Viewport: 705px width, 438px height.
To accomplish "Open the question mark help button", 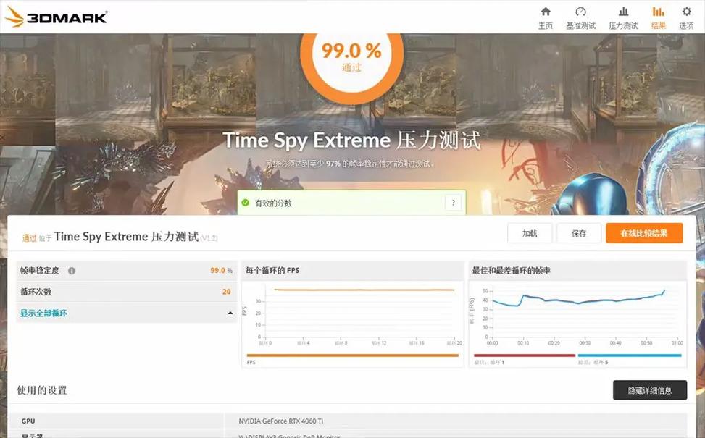I will [x=454, y=203].
